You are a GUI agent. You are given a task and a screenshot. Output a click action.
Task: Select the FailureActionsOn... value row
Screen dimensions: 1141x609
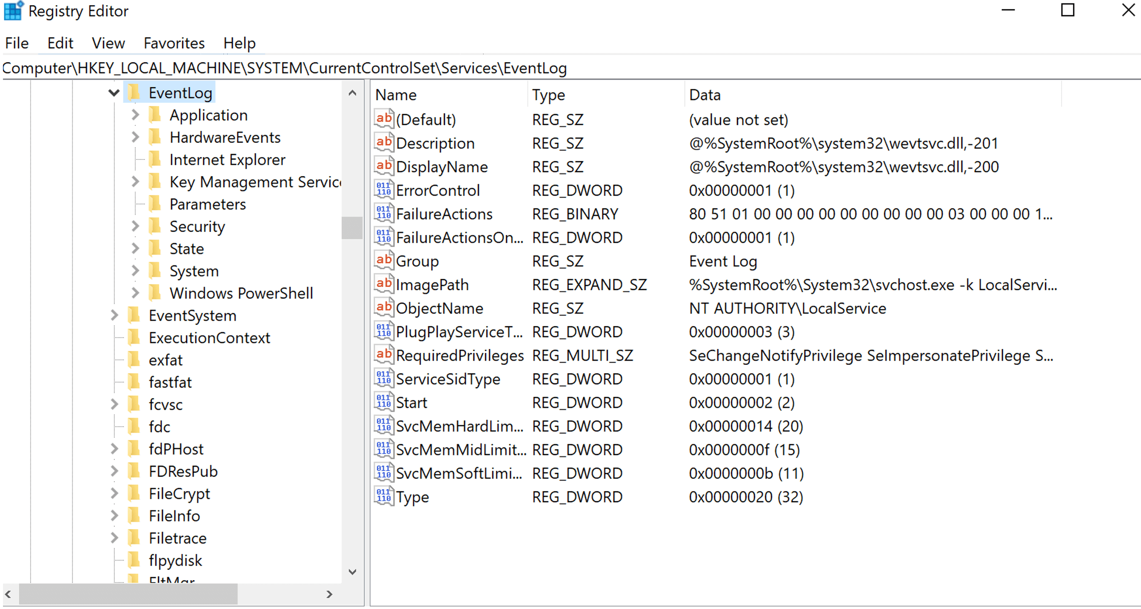coord(718,237)
